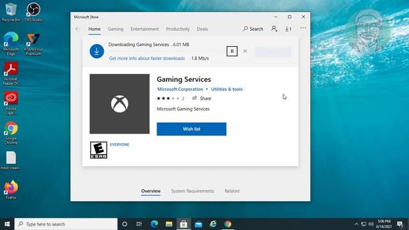Viewport: 409px width, 230px height.
Task: Cancel the Gaming Services download
Action: click(245, 51)
